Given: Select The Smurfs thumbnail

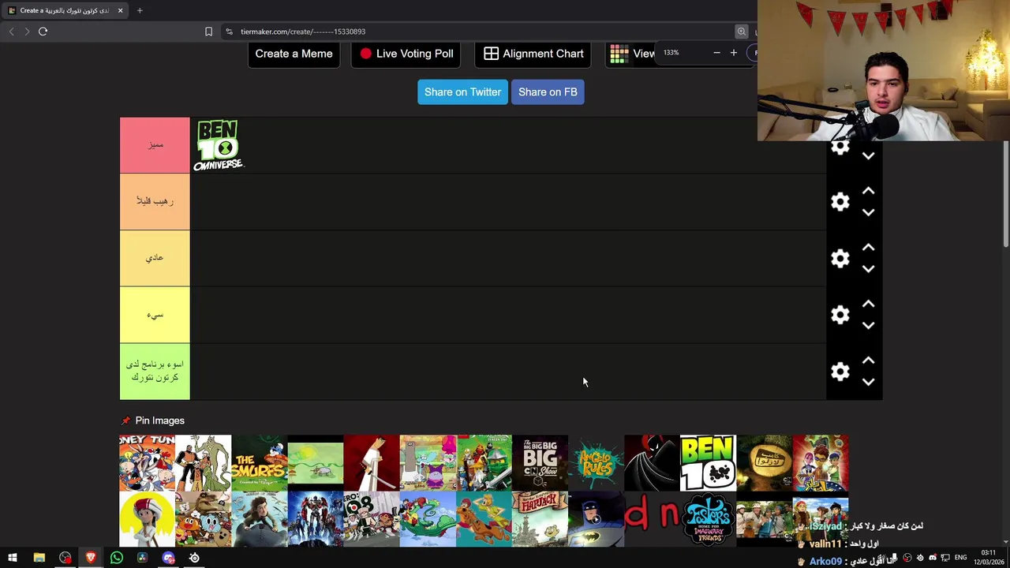Looking at the screenshot, I should click(x=260, y=463).
